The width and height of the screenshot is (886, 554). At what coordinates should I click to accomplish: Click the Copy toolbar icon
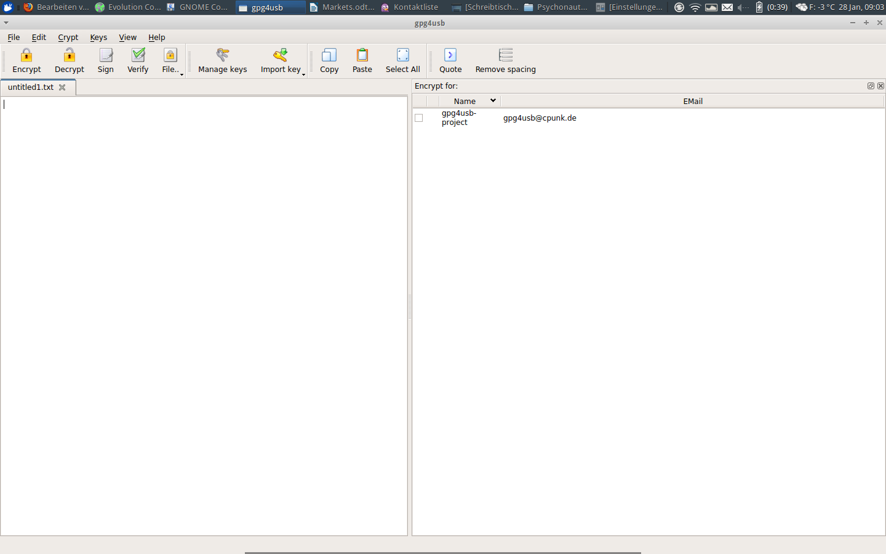pyautogui.click(x=329, y=55)
